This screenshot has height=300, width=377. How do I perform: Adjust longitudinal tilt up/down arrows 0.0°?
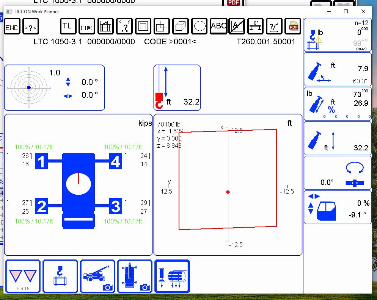coord(68,82)
